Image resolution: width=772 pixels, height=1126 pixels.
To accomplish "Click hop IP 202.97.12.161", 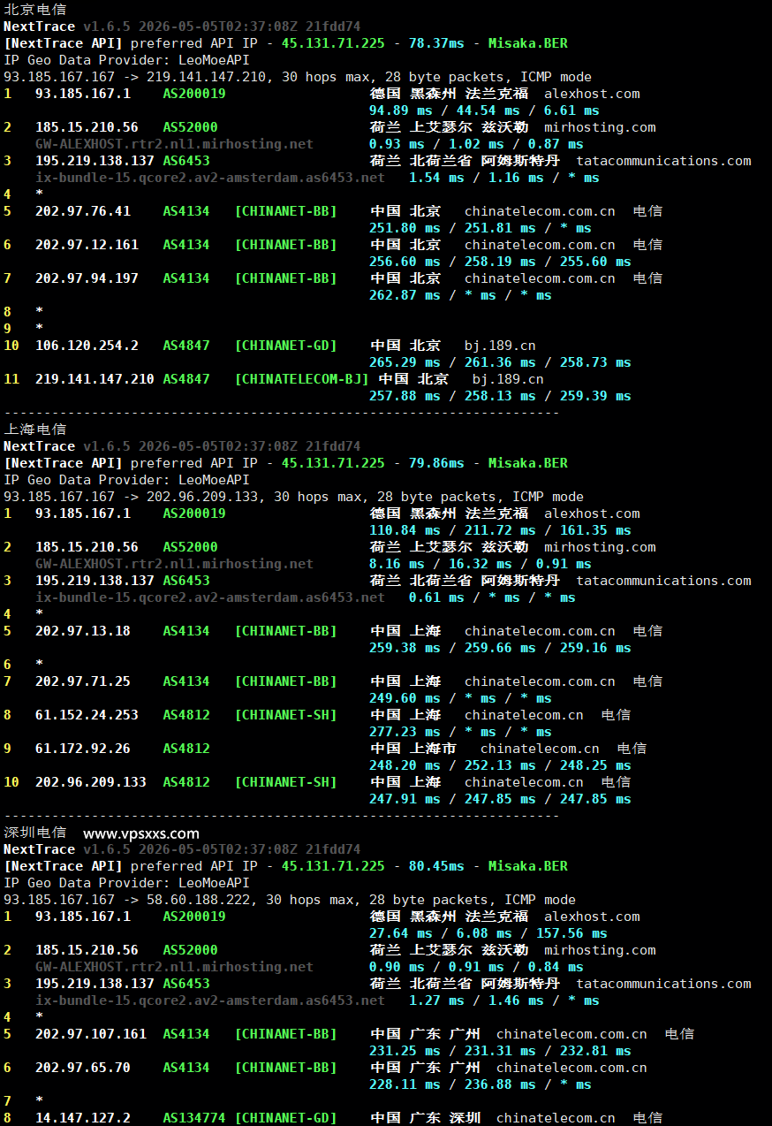I will pyautogui.click(x=87, y=245).
